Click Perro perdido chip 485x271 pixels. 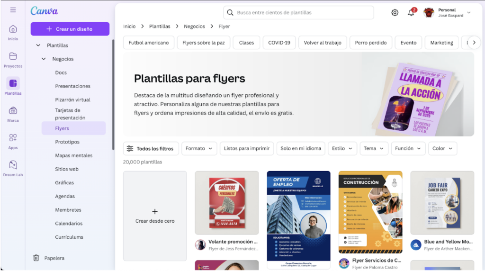point(371,43)
